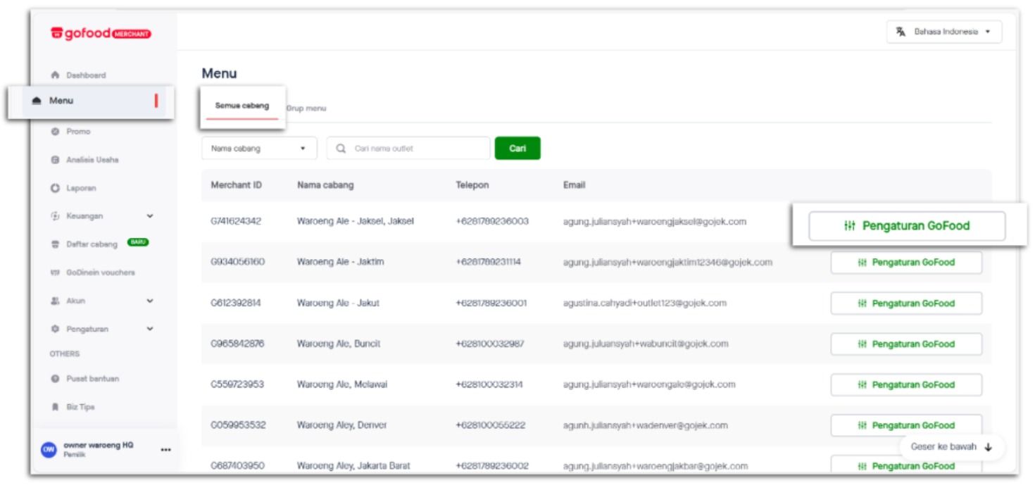The width and height of the screenshot is (1035, 490).
Task: Click email agustina.cahyadi+outlet123@gojek.com
Action: (x=645, y=303)
